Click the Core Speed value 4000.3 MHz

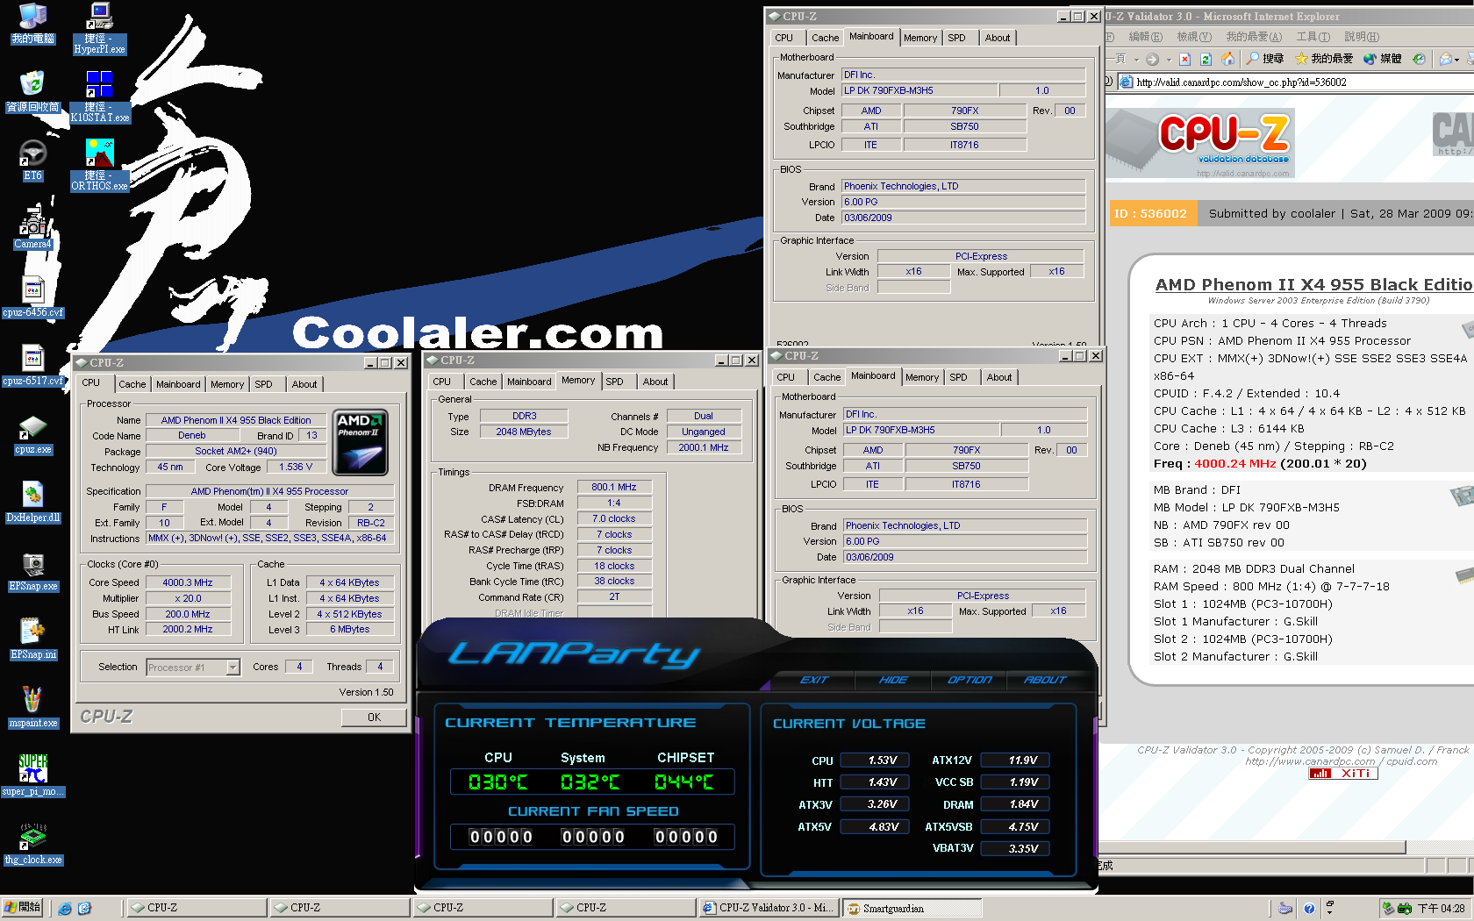tap(188, 582)
